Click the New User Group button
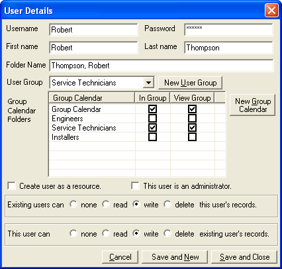This screenshot has width=282, height=269. pyautogui.click(x=190, y=83)
